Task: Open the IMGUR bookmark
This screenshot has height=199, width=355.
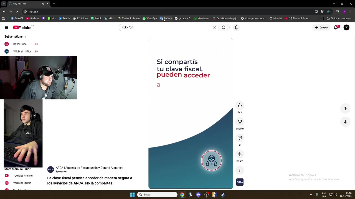Action: point(96,19)
